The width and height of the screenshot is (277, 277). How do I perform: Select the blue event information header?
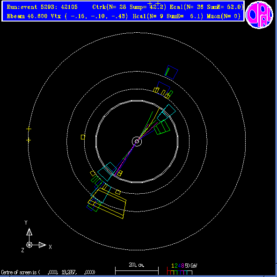point(123,11)
